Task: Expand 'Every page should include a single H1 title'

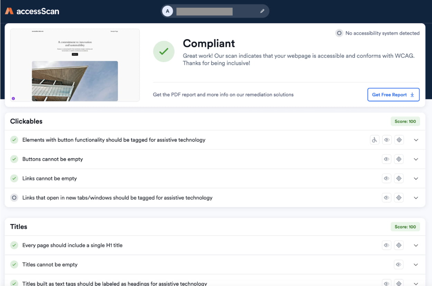Action: (416, 245)
